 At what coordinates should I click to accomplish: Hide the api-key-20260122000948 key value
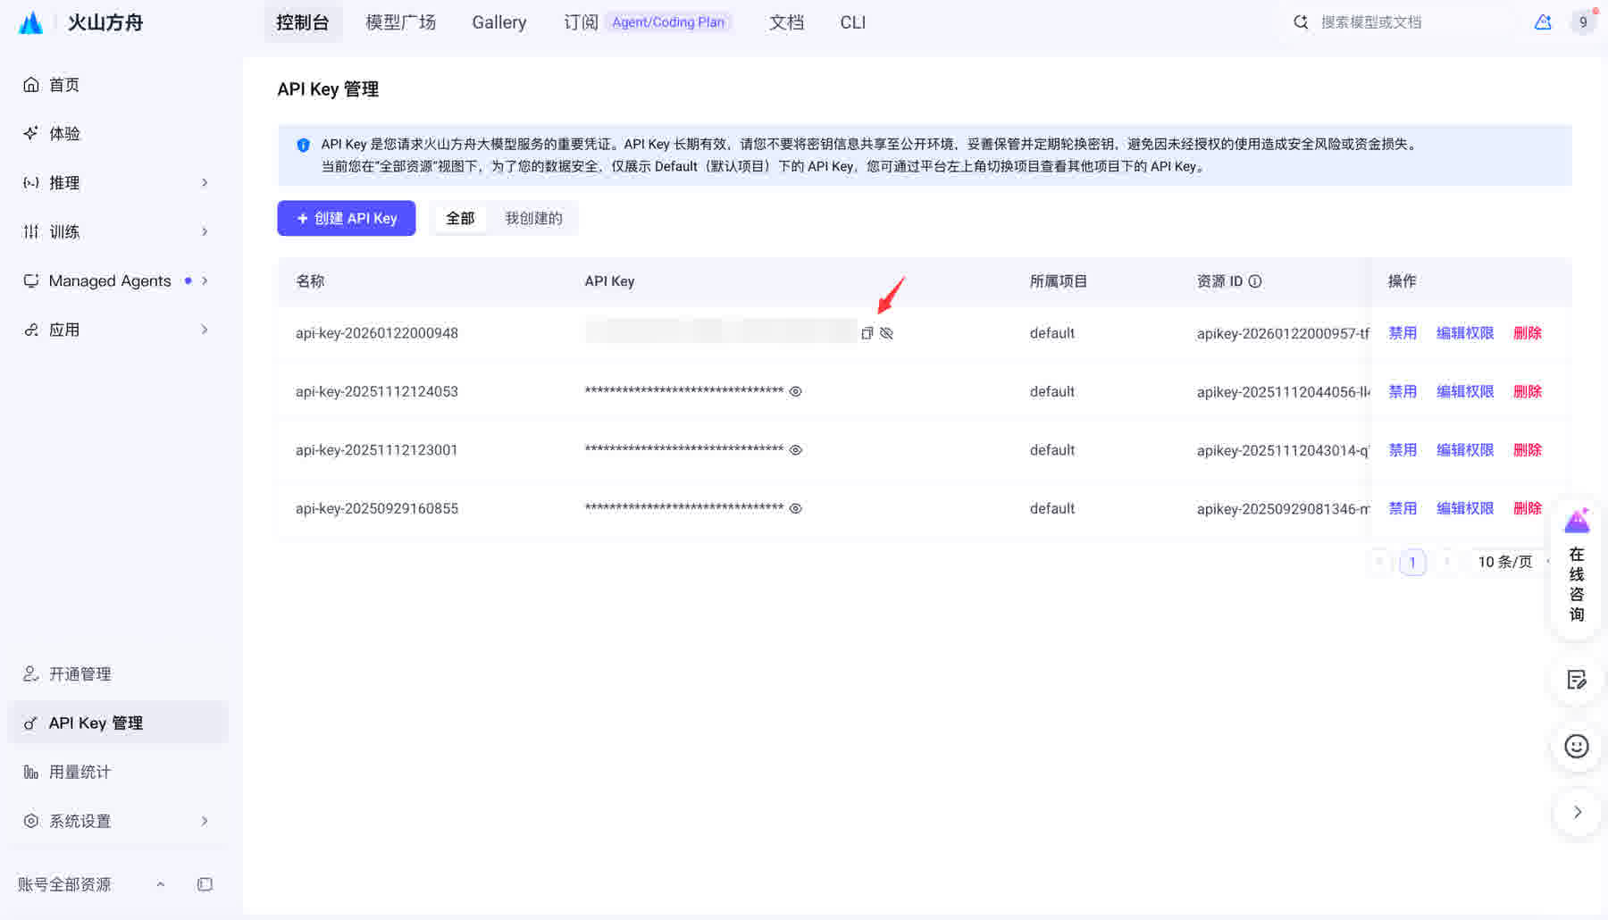886,333
